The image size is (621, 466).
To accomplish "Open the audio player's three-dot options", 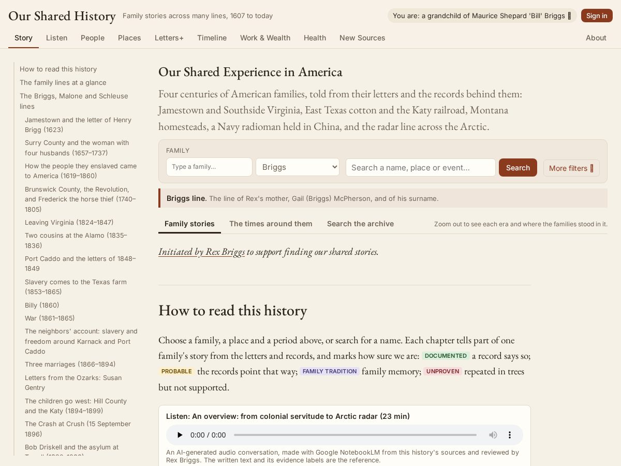I will coord(510,435).
